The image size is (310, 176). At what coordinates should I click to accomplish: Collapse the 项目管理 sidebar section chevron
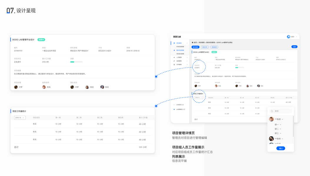pyautogui.click(x=187, y=43)
